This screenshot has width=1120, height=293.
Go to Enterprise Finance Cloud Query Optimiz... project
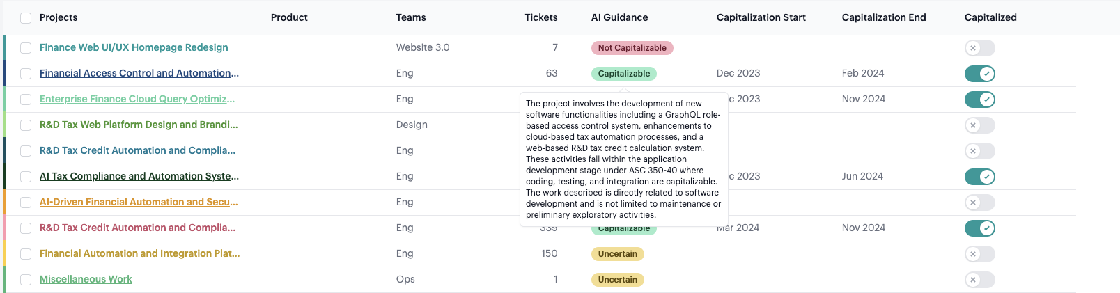click(x=137, y=99)
